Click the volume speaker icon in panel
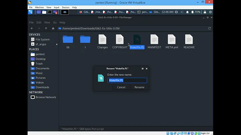Screen dimensions: 241x135 tap(182, 12)
